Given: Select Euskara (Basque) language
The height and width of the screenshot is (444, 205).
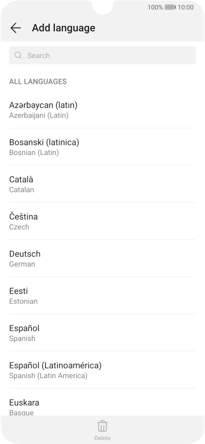Looking at the screenshot, I should point(102,402).
